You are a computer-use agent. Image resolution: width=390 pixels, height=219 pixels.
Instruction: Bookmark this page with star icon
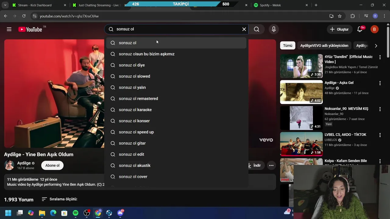point(340,16)
